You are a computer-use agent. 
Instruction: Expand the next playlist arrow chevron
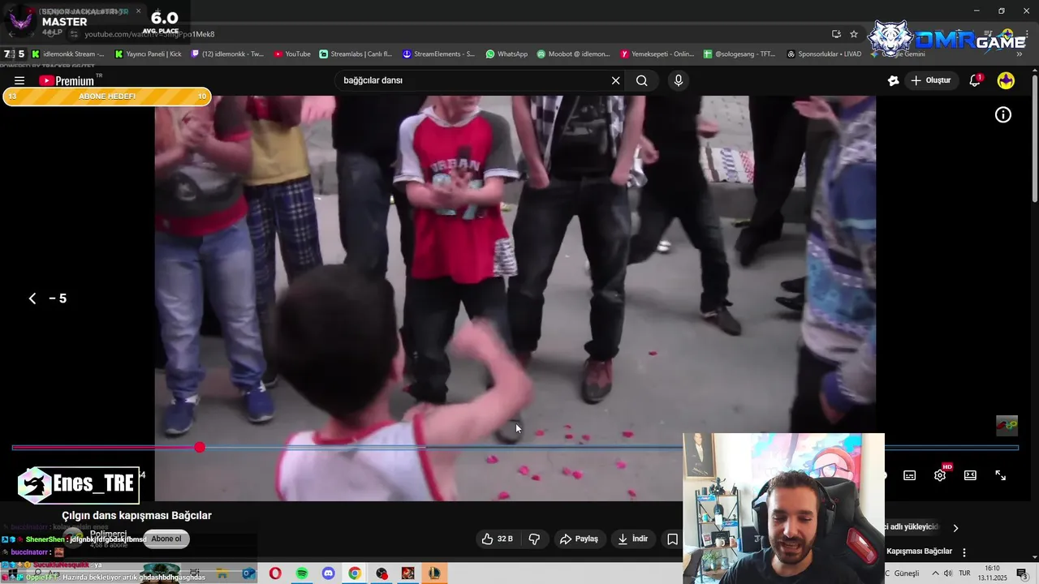pos(955,528)
